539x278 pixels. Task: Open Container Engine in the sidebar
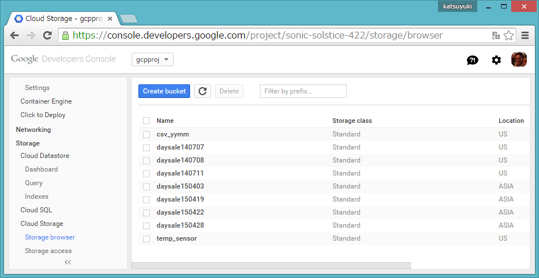[x=46, y=101]
